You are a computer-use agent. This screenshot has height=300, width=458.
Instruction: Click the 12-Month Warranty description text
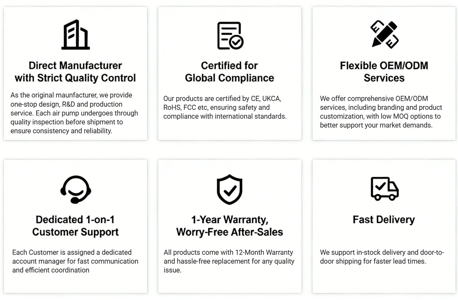(x=229, y=261)
